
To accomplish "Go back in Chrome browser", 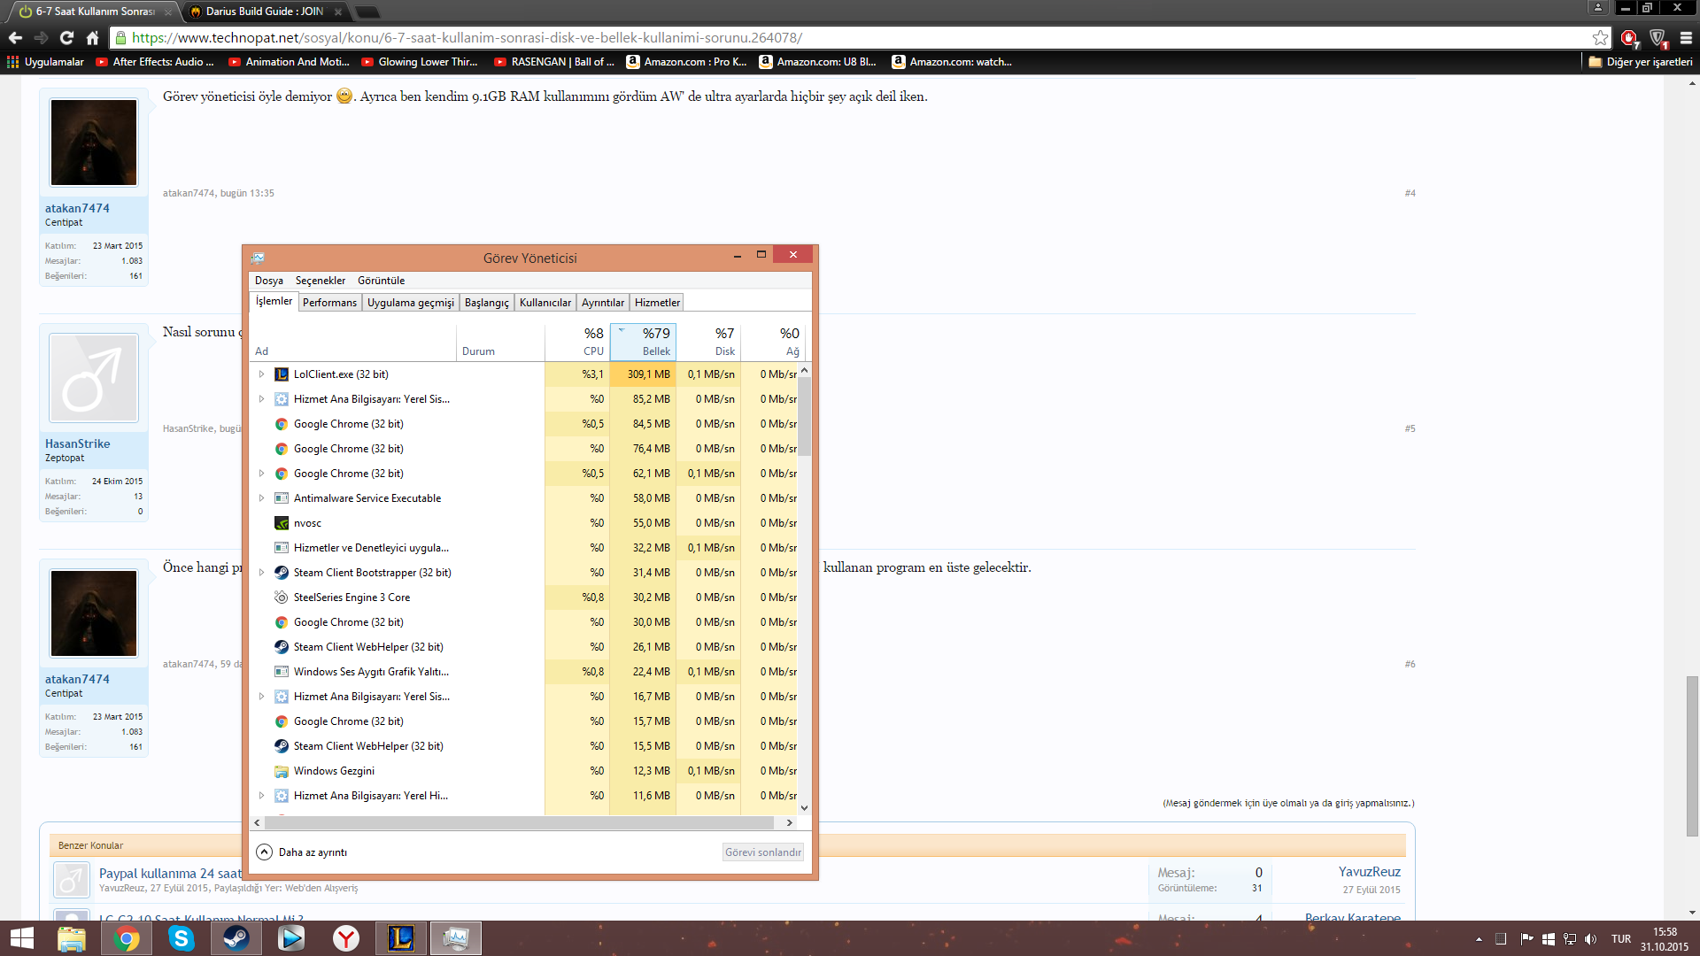I will (15, 37).
